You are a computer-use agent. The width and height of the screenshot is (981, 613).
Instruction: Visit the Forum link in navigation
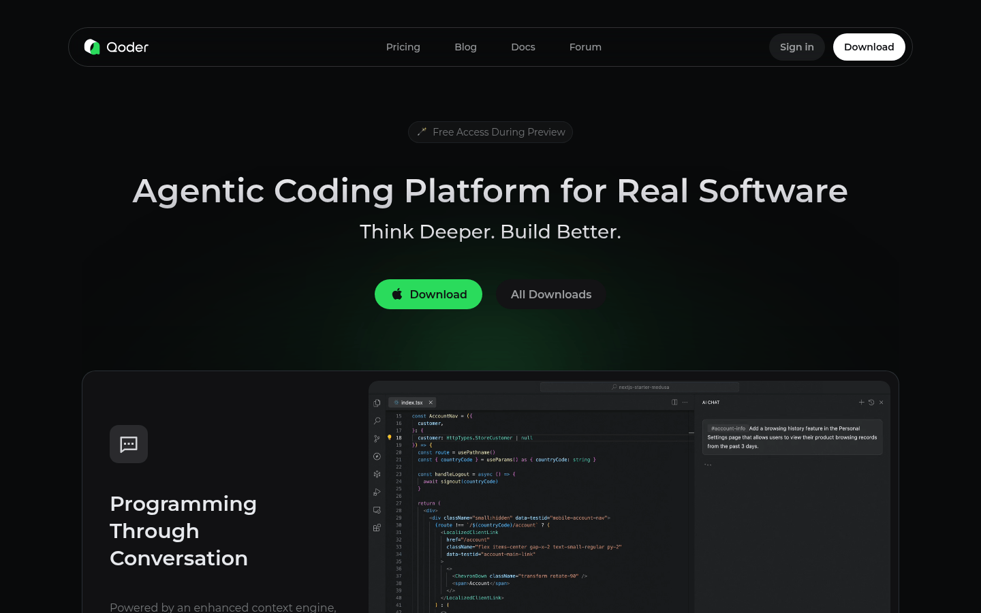pos(585,47)
